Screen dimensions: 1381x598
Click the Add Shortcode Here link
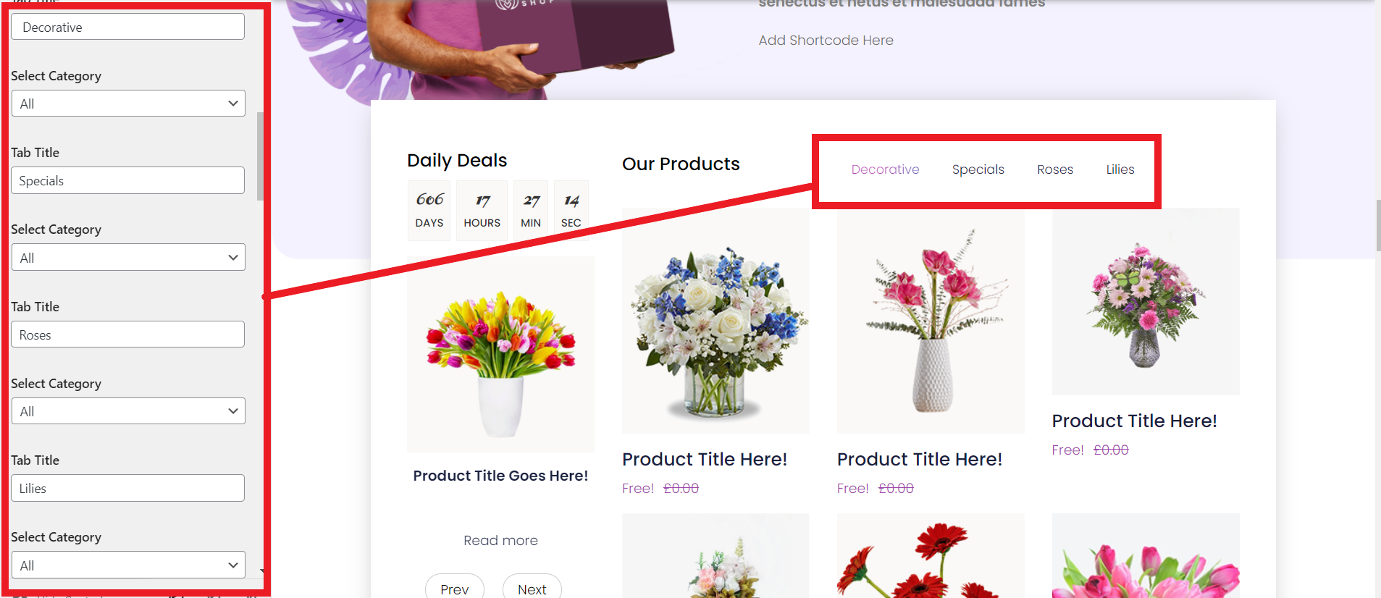pyautogui.click(x=826, y=40)
